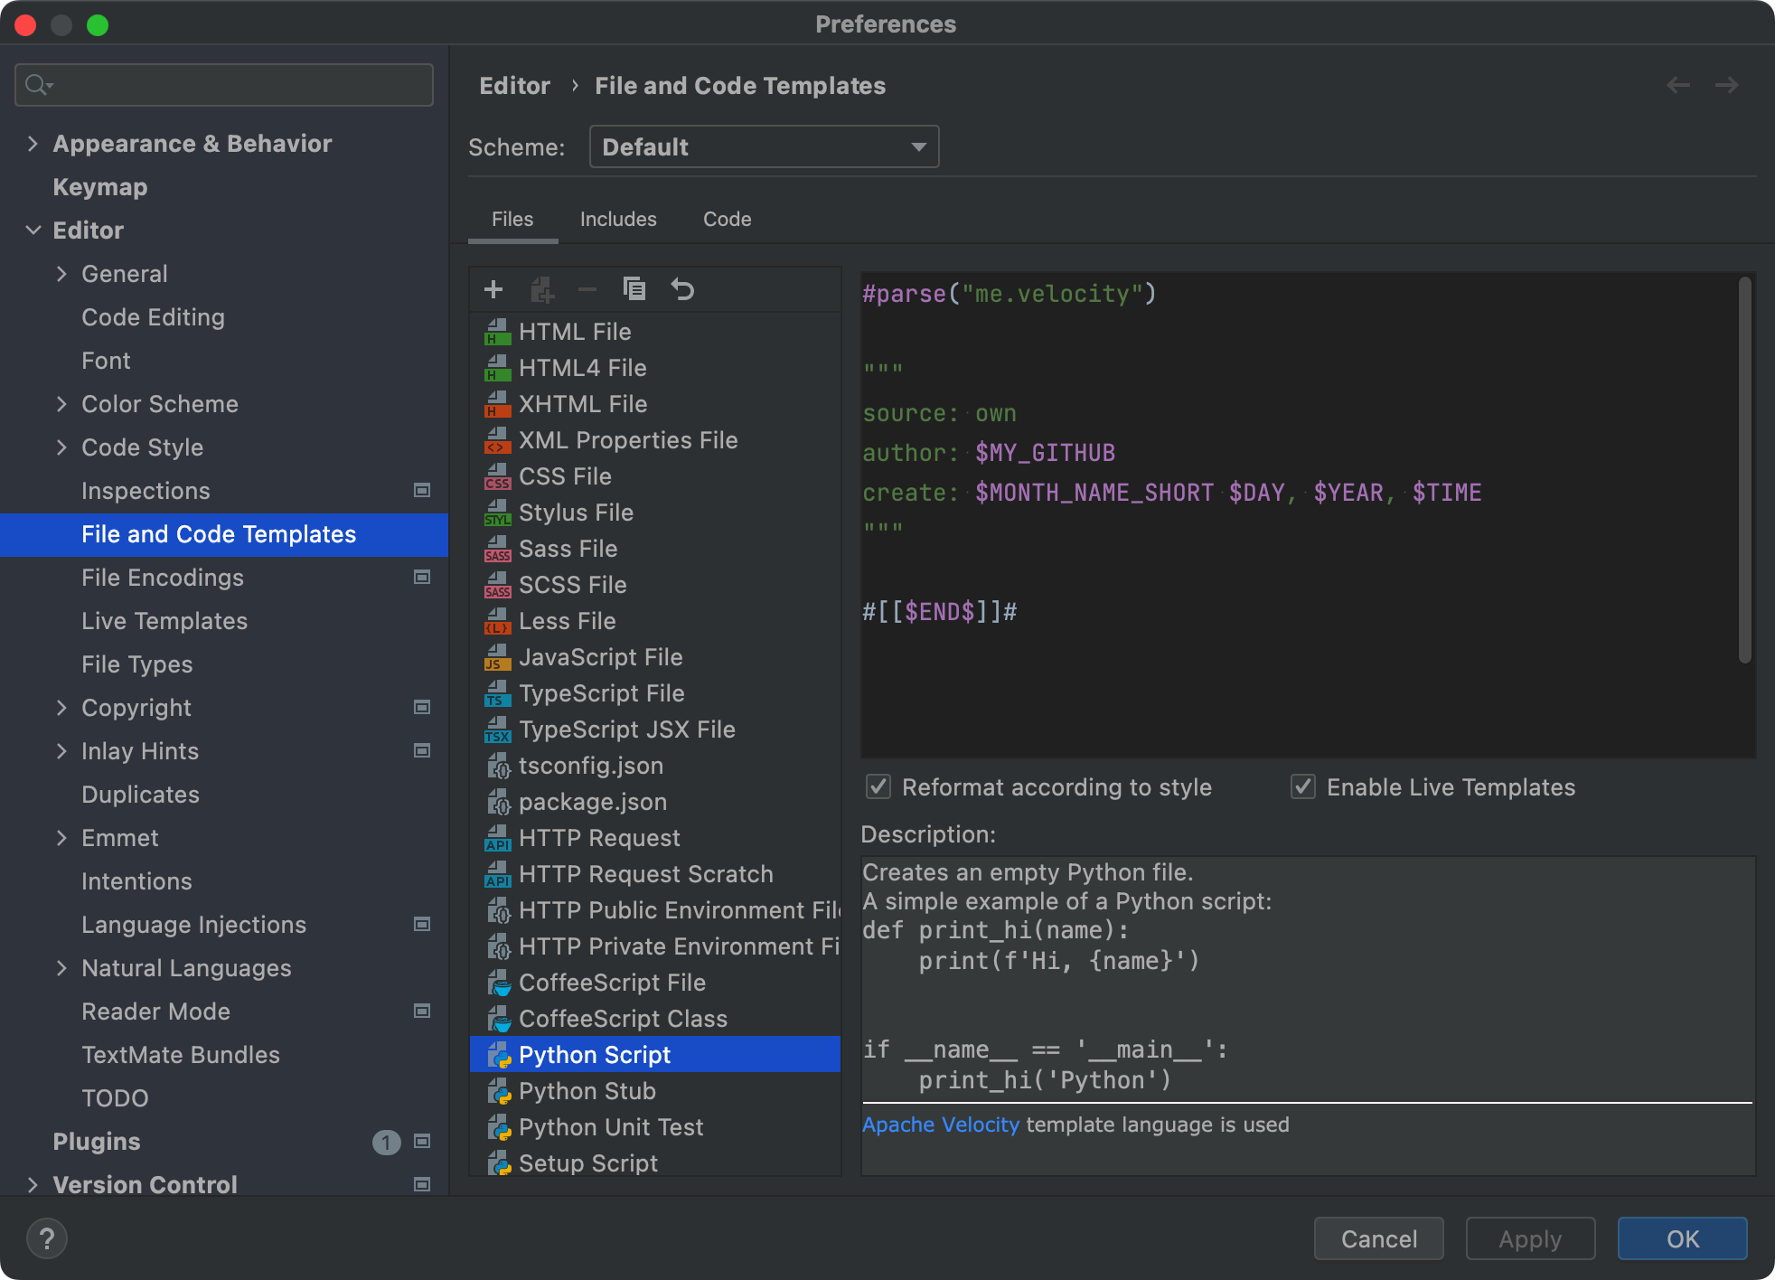Open the Scheme Default dropdown

[764, 146]
